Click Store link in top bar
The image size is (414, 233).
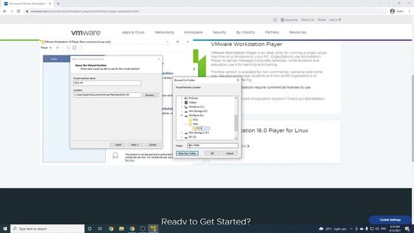pos(321,20)
